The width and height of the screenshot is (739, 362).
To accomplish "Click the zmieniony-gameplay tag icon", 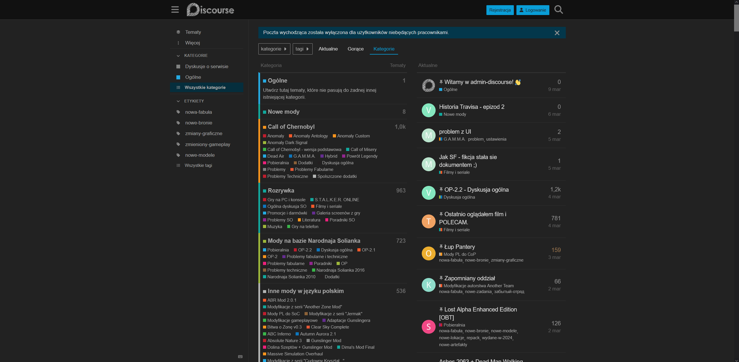I will tap(178, 144).
